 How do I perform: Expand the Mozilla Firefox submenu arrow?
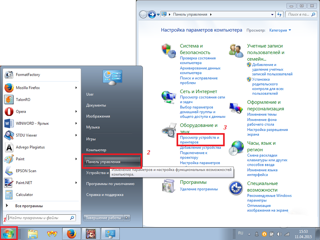(76, 88)
